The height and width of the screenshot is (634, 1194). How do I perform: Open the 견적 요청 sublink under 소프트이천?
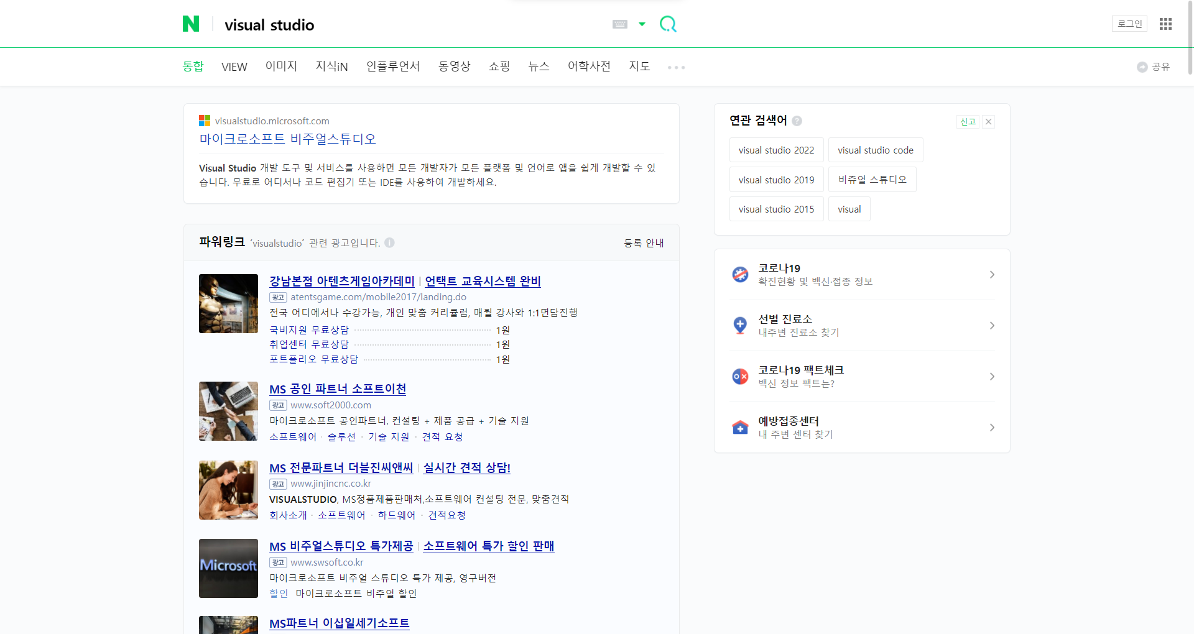click(442, 437)
